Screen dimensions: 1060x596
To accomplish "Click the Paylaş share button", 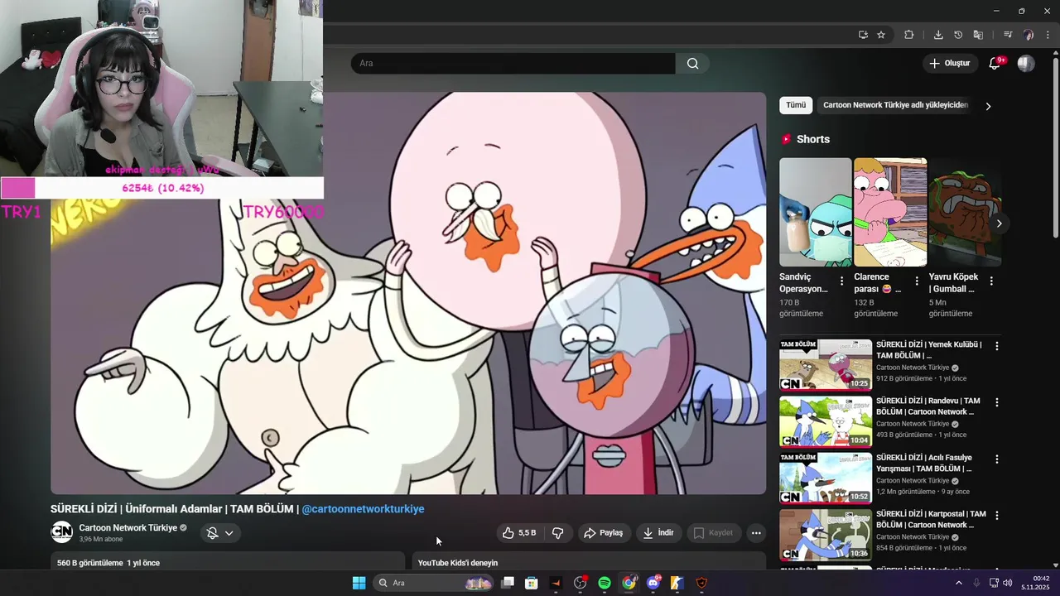I will (603, 533).
